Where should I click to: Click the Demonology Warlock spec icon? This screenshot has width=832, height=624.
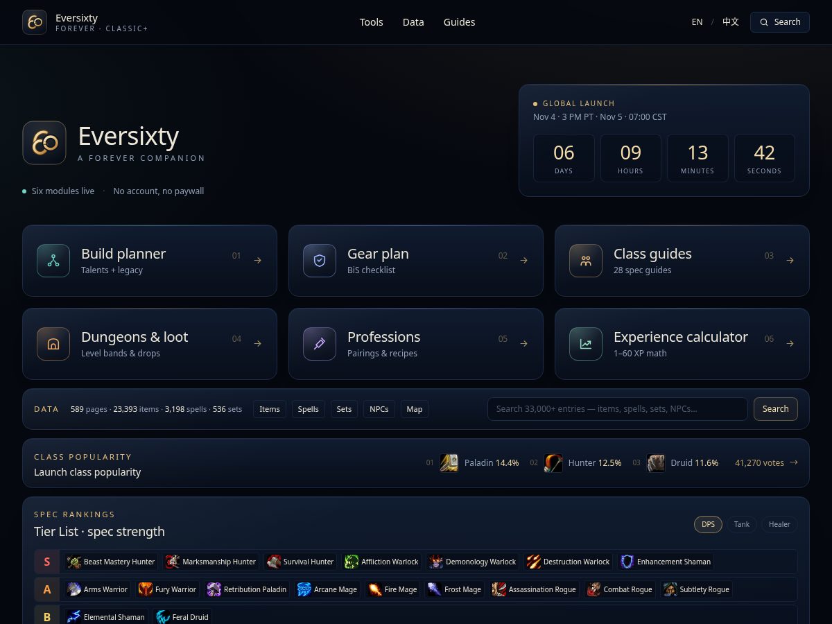tap(436, 562)
